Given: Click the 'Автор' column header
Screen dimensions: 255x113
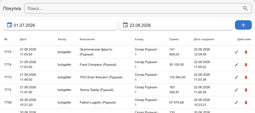Looking at the screenshot, I should click(62, 39).
